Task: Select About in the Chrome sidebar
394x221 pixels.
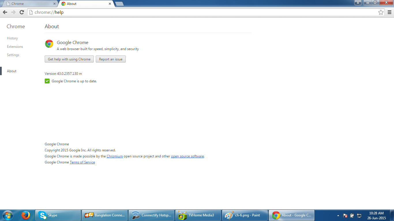Action: tap(12, 71)
